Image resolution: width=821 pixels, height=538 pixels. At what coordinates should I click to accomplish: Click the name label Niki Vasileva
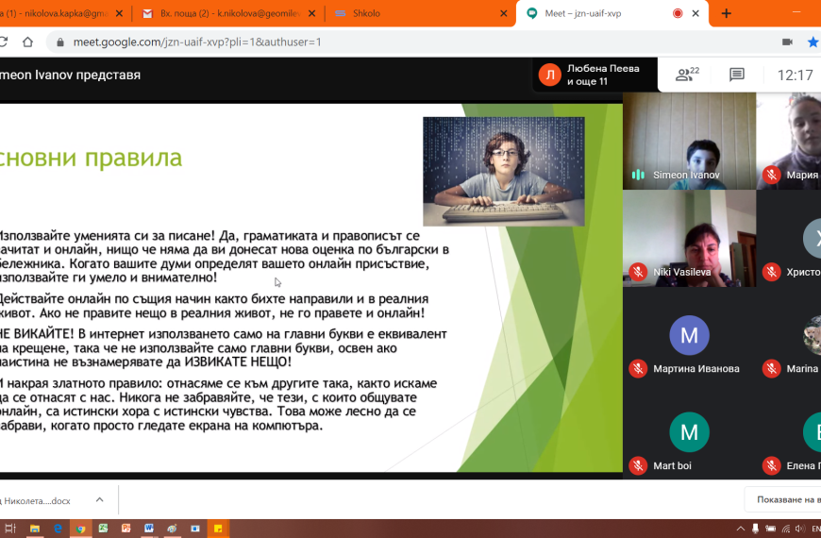(x=681, y=272)
